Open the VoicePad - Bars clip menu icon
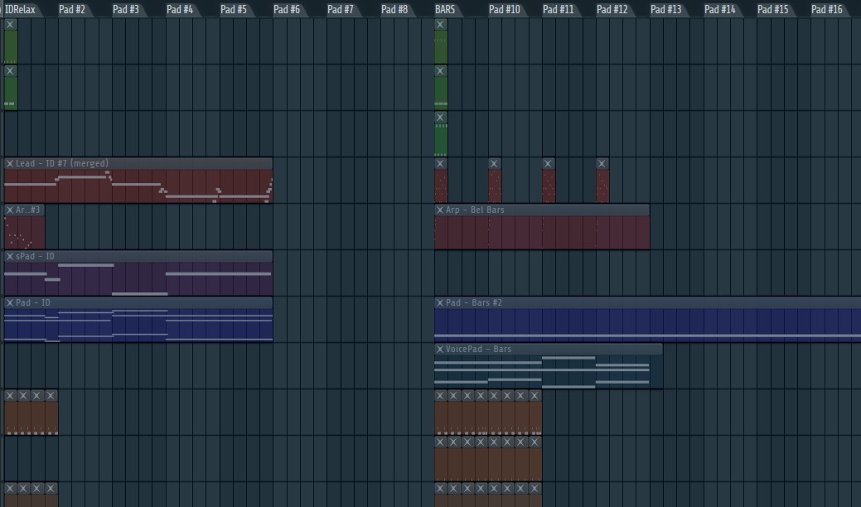Viewport: 861px width, 507px height. [x=440, y=349]
